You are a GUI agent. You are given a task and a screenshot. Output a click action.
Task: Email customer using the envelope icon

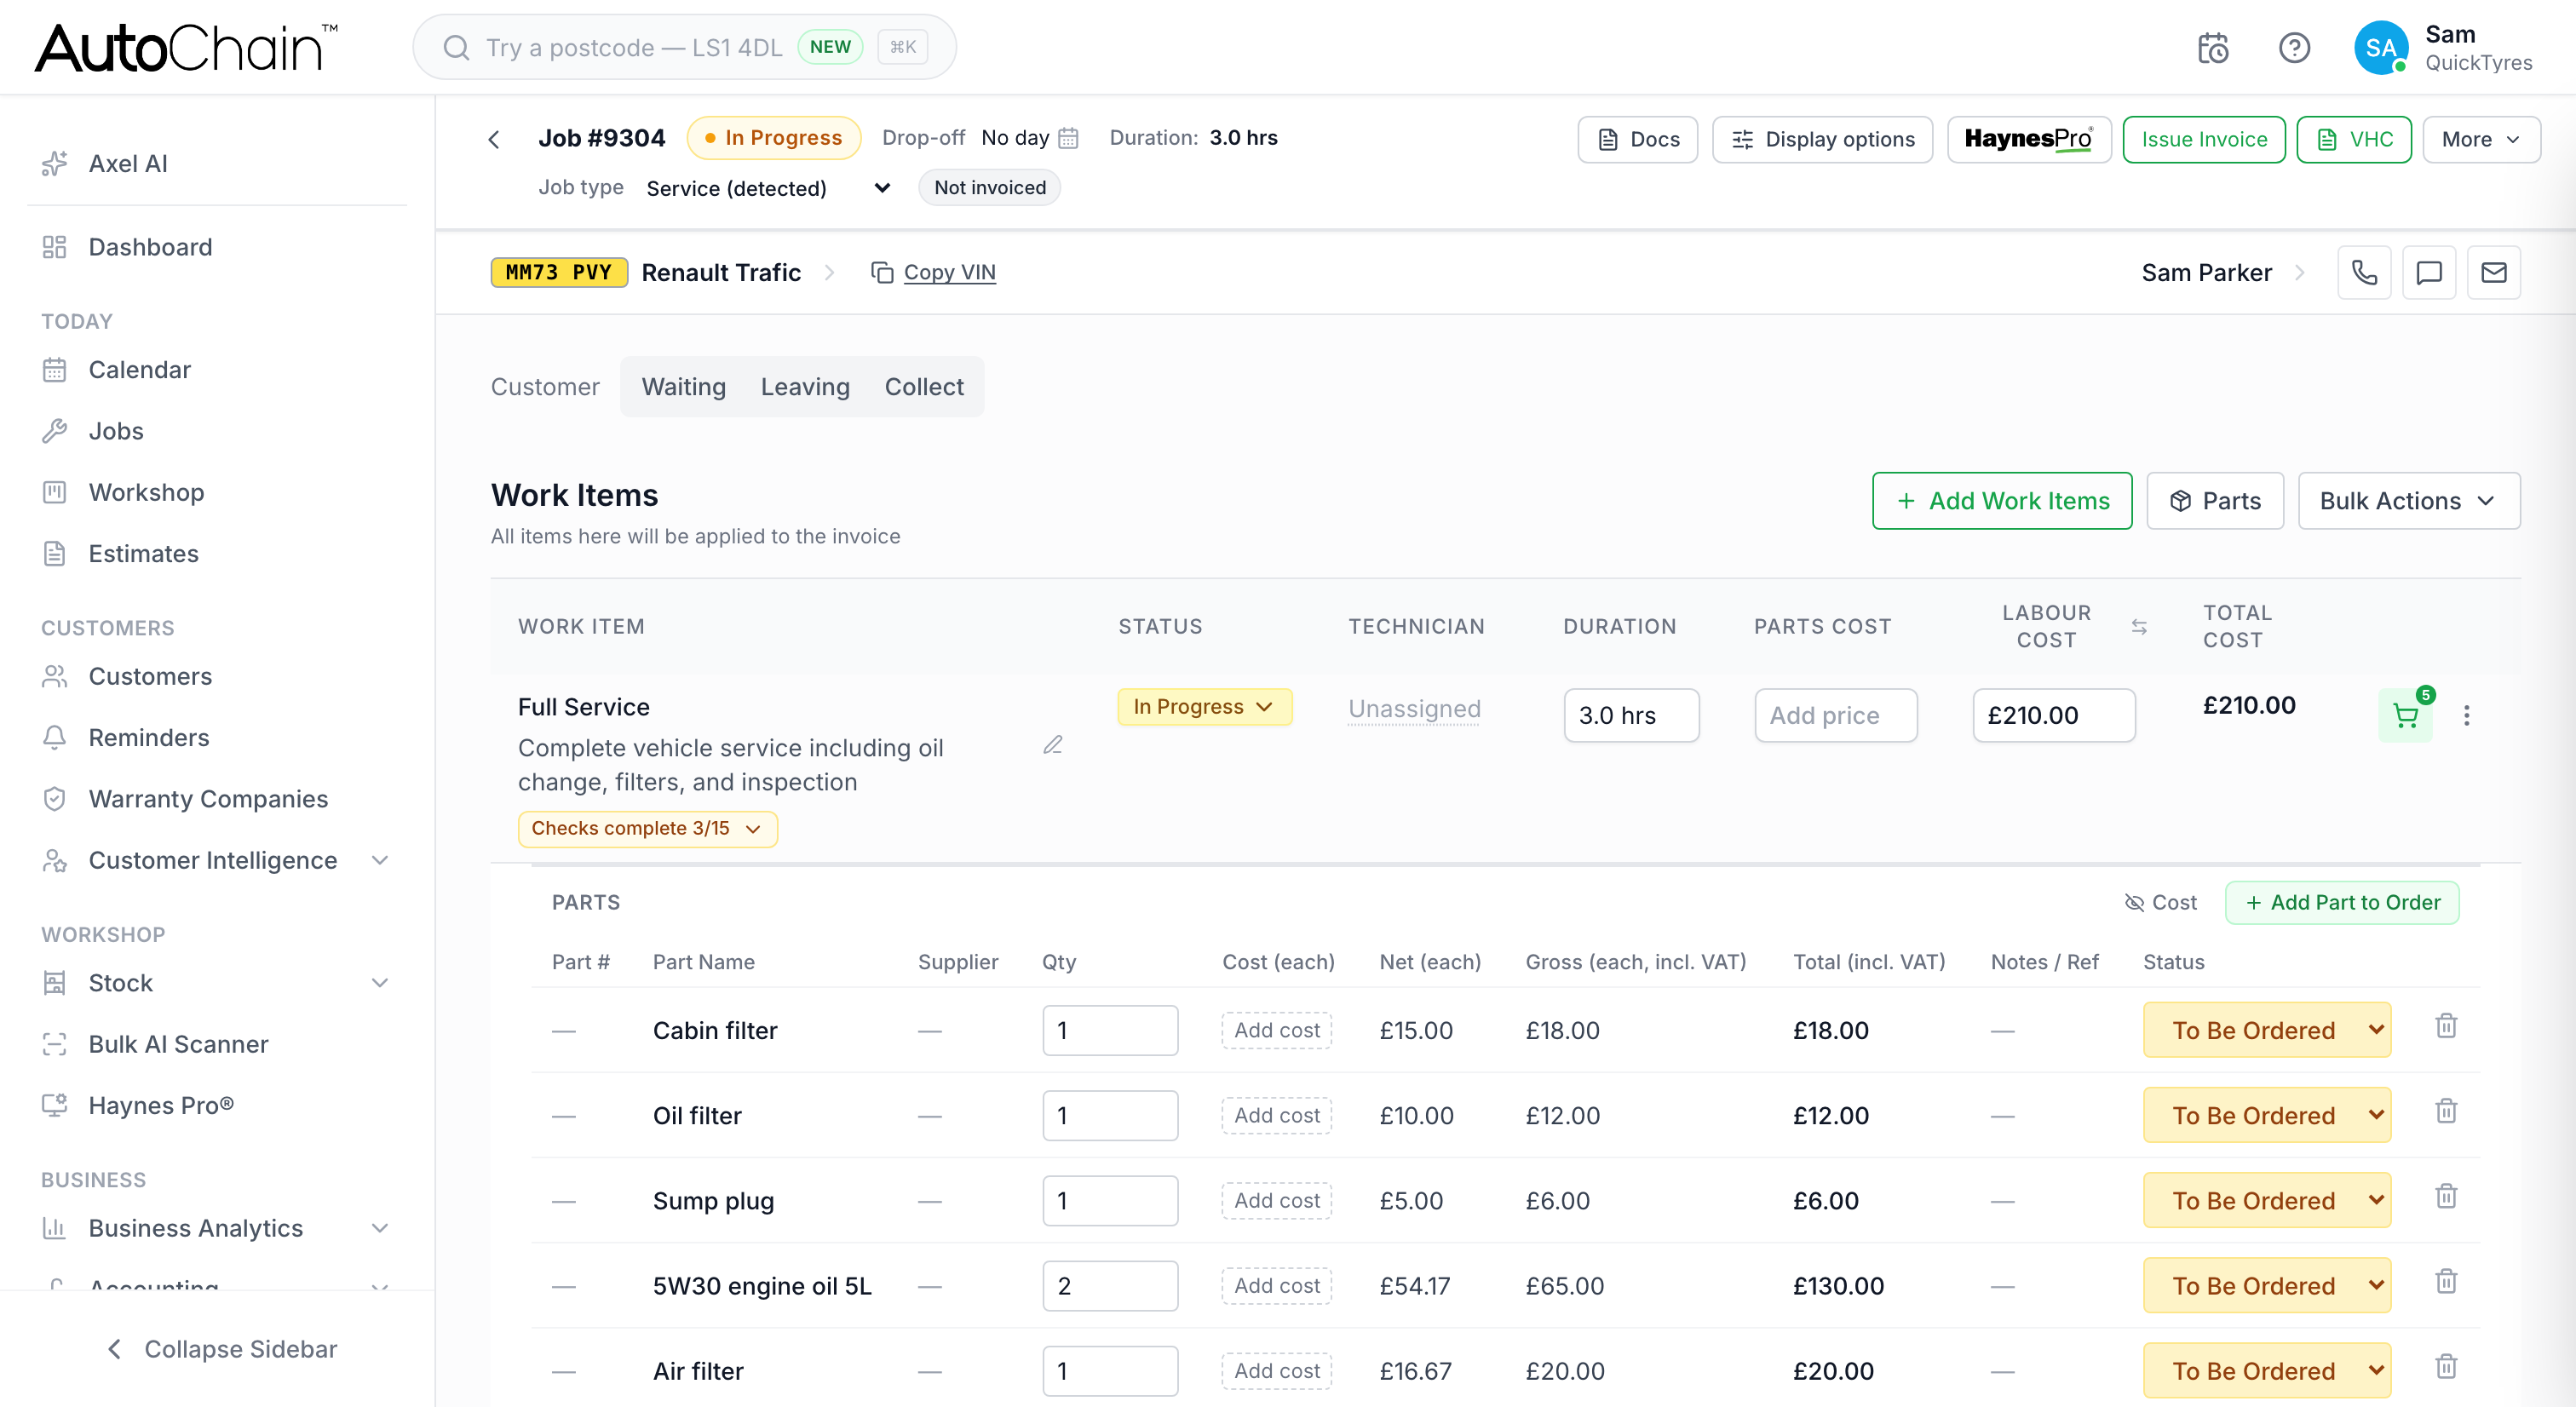[2494, 272]
